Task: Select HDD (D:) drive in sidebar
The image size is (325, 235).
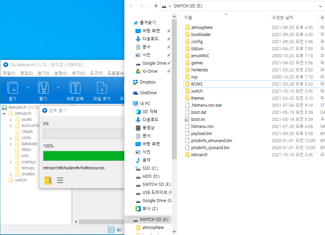Action: click(147, 176)
